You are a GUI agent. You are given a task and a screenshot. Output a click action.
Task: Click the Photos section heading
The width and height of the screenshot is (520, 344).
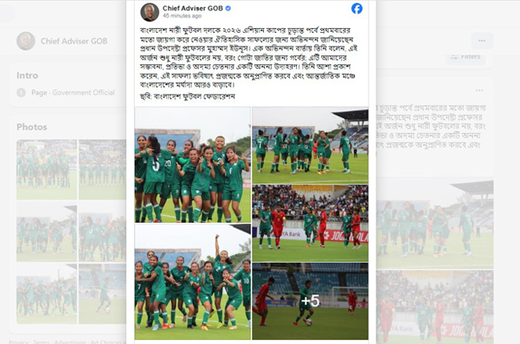pos(32,127)
